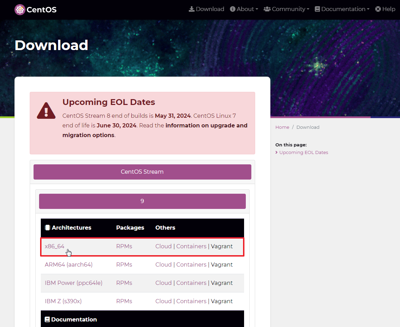Open Cloud images for IBM Power row

pos(164,283)
